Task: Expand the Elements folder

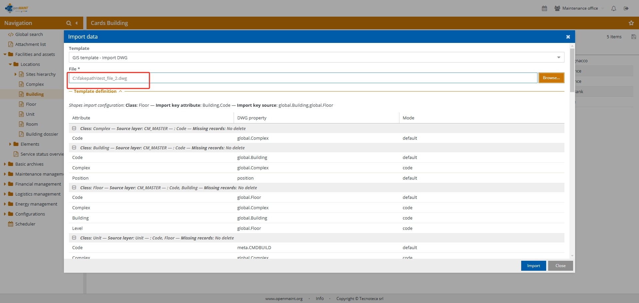Action: (10, 144)
